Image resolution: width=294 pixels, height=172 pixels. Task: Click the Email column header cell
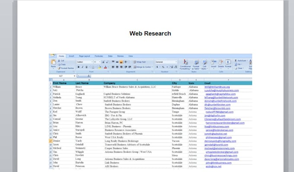[x=228, y=83]
